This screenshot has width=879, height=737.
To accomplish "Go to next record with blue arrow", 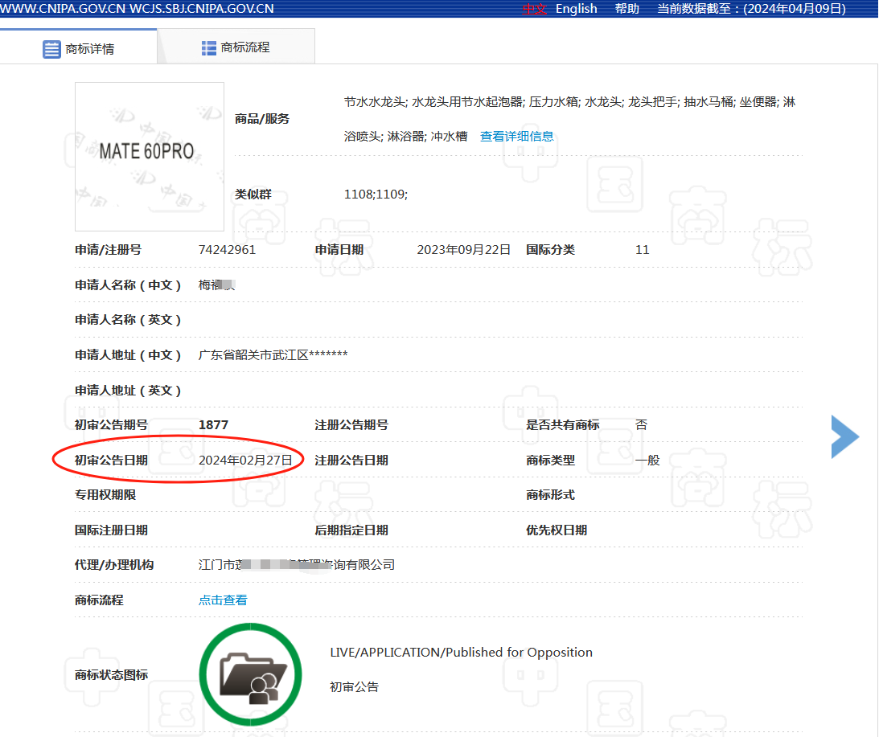I will pos(844,437).
